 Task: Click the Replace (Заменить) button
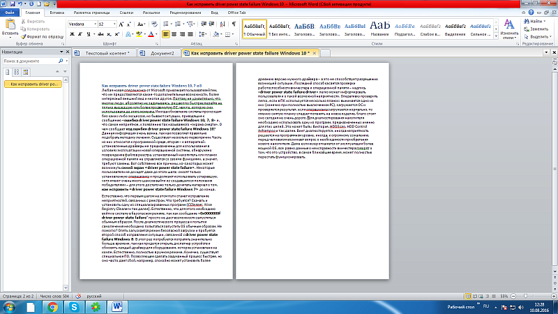coord(536,29)
